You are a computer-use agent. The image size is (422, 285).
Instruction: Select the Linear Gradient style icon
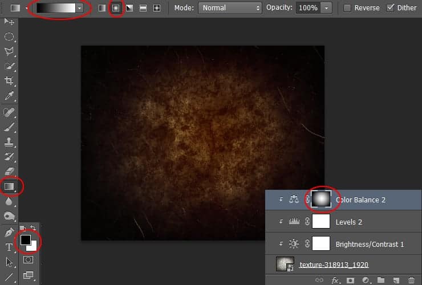click(x=102, y=8)
